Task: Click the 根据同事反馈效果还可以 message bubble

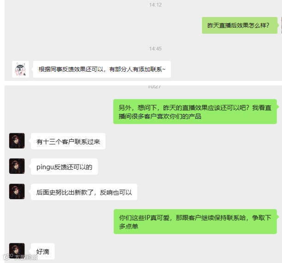Action: coord(102,69)
